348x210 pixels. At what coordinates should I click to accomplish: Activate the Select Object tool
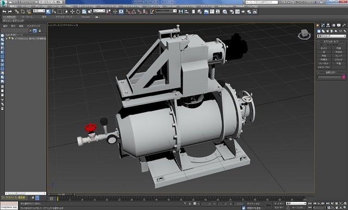[x=48, y=11]
